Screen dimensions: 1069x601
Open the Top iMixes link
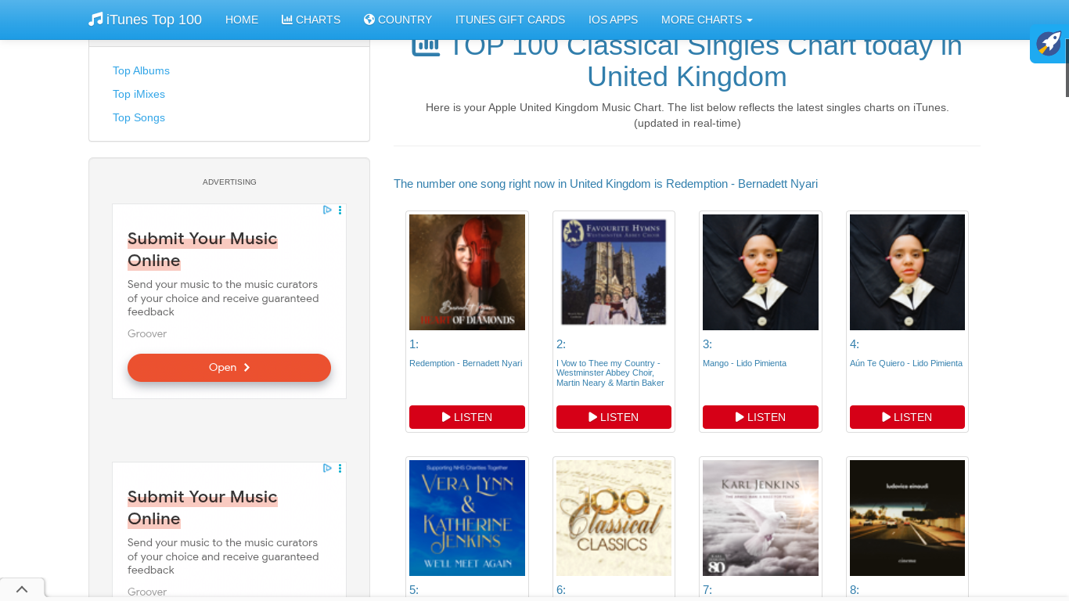[139, 94]
